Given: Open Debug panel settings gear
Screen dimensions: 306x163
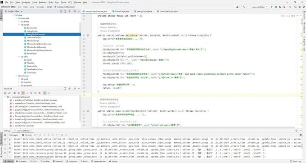Looking at the screenshot, I should (x=296, y=131).
